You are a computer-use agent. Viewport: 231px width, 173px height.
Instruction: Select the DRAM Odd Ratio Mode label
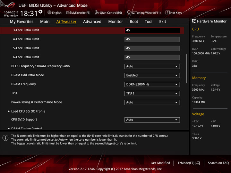click(x=28, y=75)
